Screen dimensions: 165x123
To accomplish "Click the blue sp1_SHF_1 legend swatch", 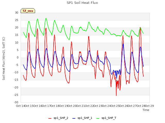I will [74, 118].
